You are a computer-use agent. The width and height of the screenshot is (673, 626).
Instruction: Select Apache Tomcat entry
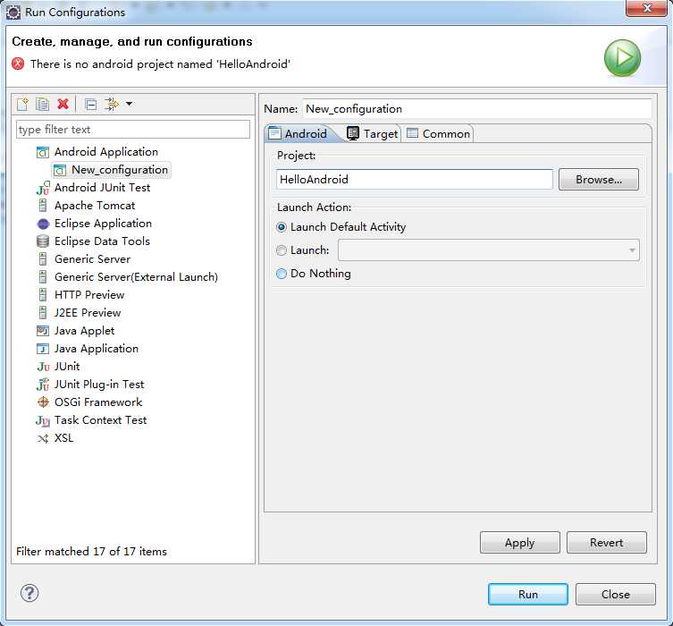point(95,206)
